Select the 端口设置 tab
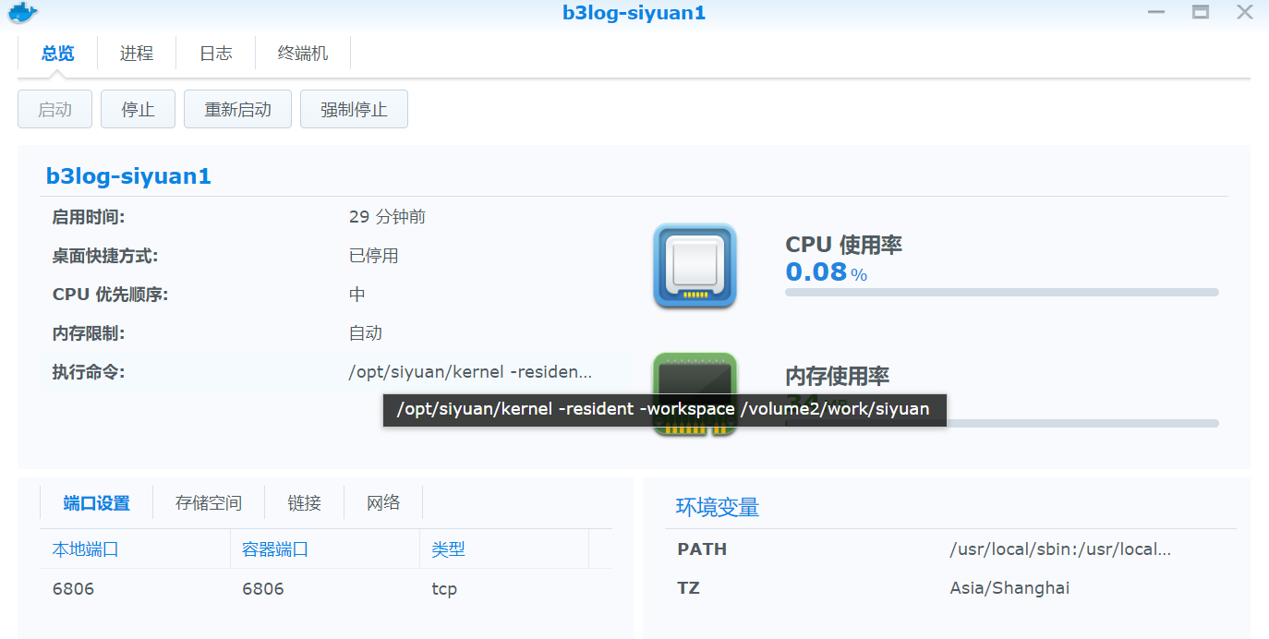The width and height of the screenshot is (1269, 639). [96, 503]
